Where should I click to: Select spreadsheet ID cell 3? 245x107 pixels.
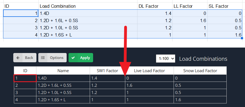(21, 28)
